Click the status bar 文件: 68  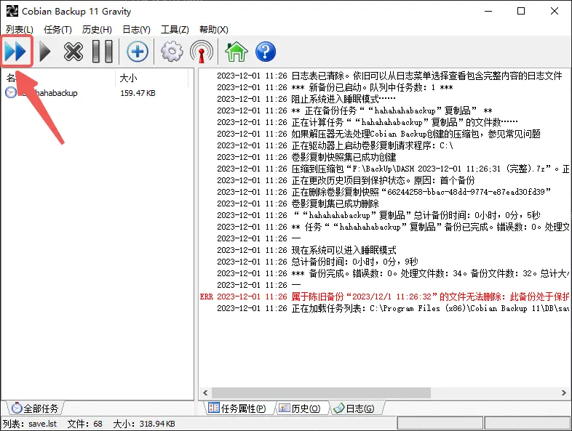[x=84, y=424]
